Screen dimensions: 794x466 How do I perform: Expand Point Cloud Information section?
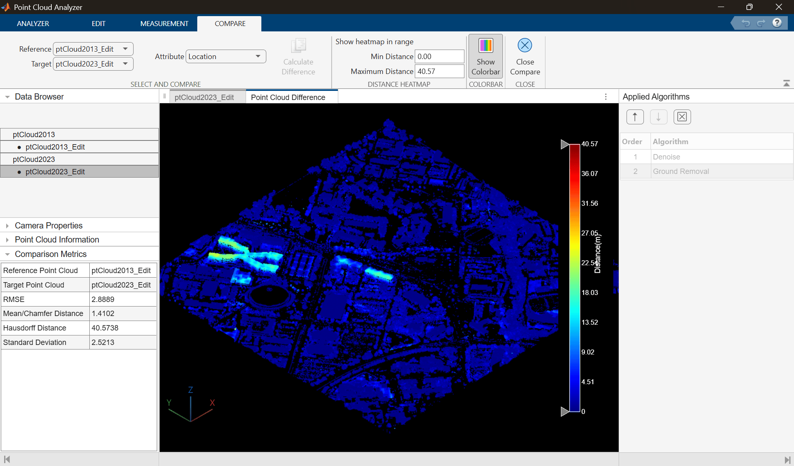[7, 240]
